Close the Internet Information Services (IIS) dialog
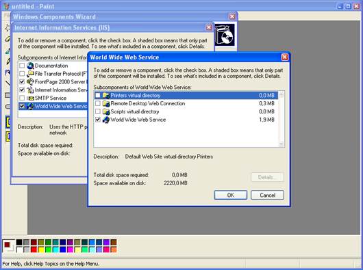This screenshot has height=270, width=363. click(209, 27)
